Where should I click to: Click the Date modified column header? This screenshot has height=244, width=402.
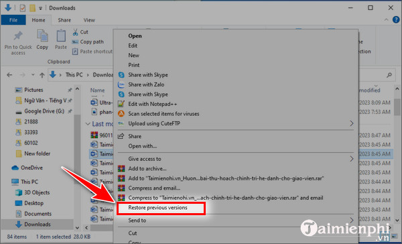(x=369, y=90)
